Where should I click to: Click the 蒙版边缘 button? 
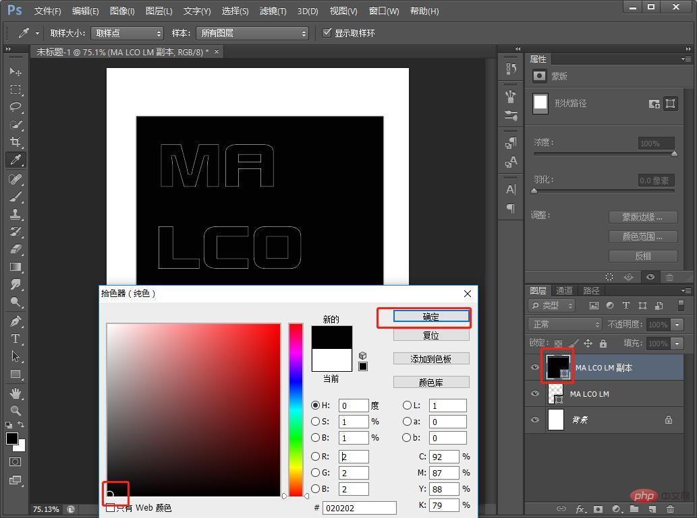(x=643, y=217)
